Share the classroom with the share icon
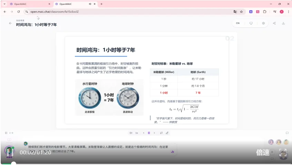This screenshot has height=165, width=292. pyautogui.click(x=274, y=23)
